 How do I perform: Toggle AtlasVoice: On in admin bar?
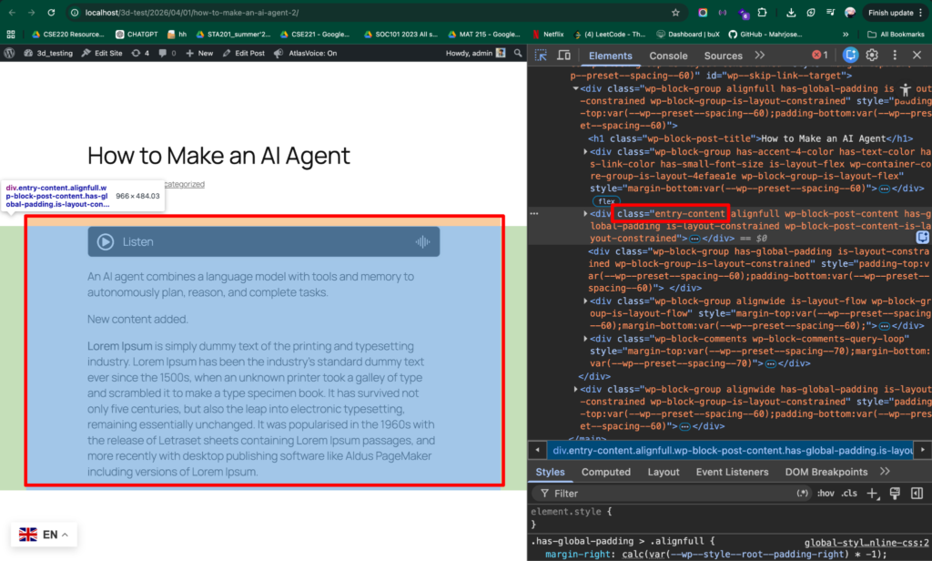tap(306, 53)
